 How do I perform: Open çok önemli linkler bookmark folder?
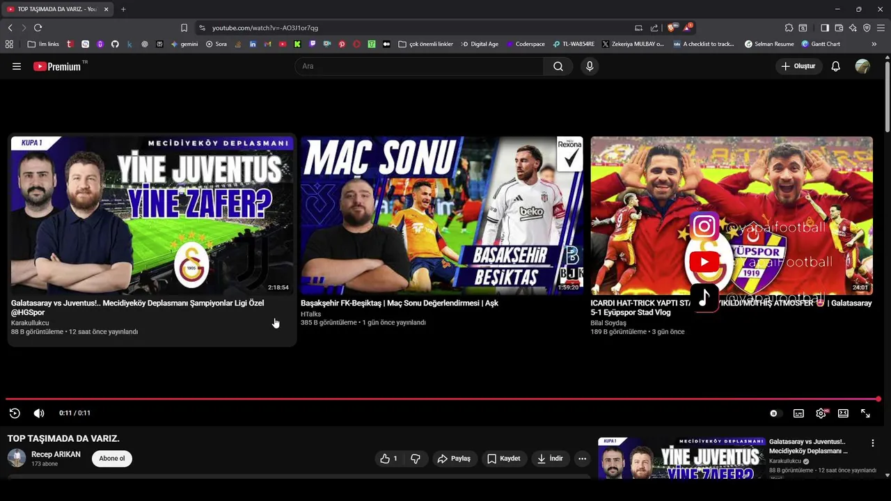426,44
